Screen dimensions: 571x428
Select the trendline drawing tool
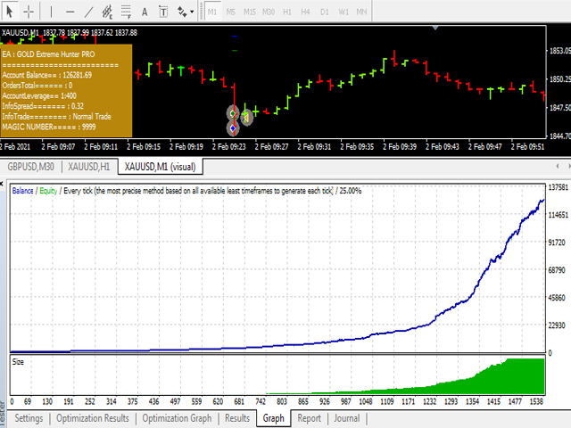[88, 12]
